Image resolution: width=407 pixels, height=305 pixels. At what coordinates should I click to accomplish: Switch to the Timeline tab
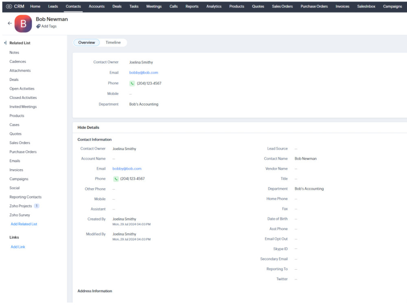(x=113, y=43)
